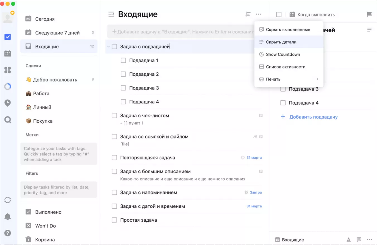Open notifications bell icon
Viewport: 377px width, 245px height.
(8, 216)
